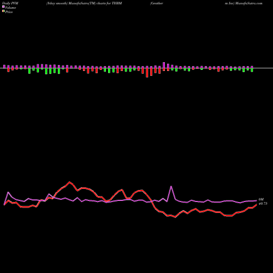Viewport: 273px width, 273px height.
Task: Click the 0M volume value label
Action: pyautogui.click(x=261, y=199)
